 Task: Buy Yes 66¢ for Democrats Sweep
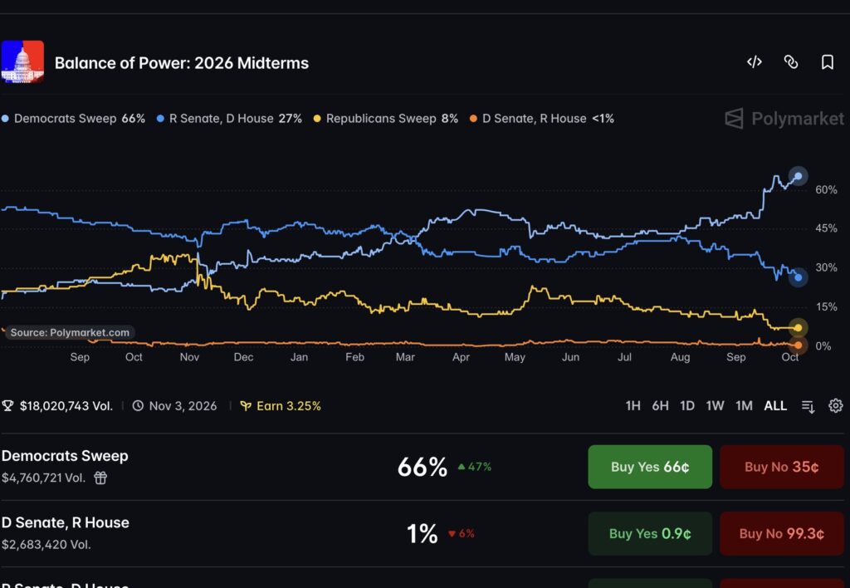coord(650,467)
